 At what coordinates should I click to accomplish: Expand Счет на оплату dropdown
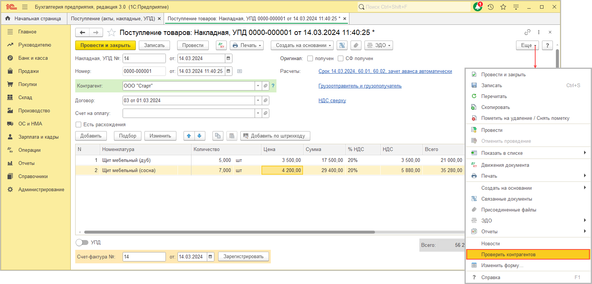(258, 113)
